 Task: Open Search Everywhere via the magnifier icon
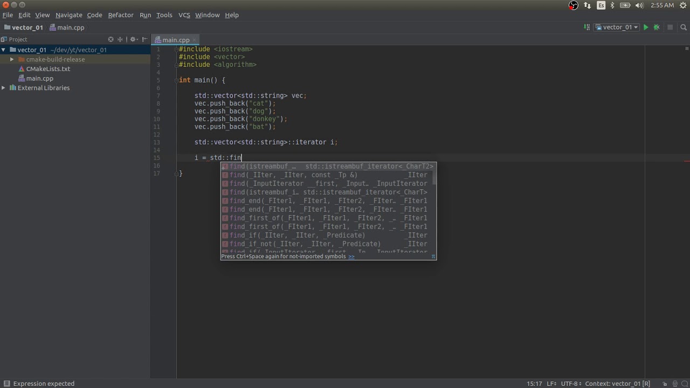(x=684, y=27)
